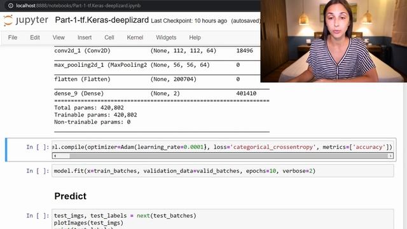407x229 pixels.
Task: Click the horizontal scrollbar thumb in compile cell
Action: pos(228,156)
